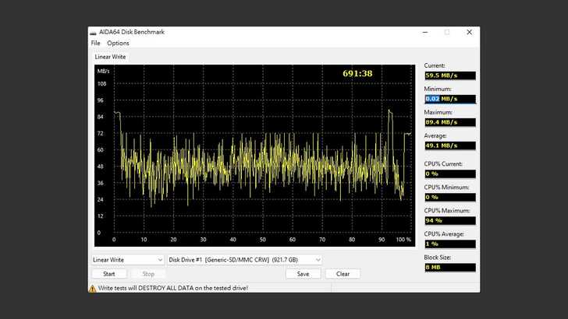Screen dimensions: 568x319
Task: Click the greyed-out Stop button
Action: [x=148, y=274]
